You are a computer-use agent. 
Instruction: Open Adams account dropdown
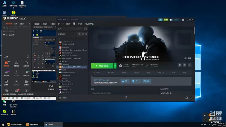(x=176, y=20)
